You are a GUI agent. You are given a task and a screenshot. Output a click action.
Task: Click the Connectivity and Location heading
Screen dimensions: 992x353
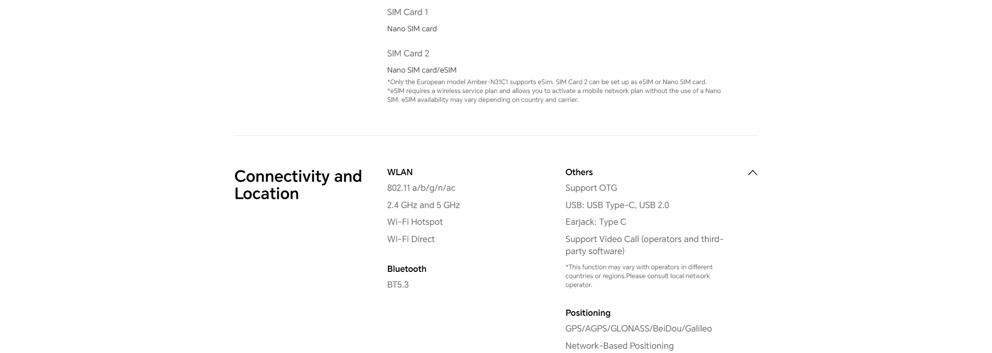[298, 185]
